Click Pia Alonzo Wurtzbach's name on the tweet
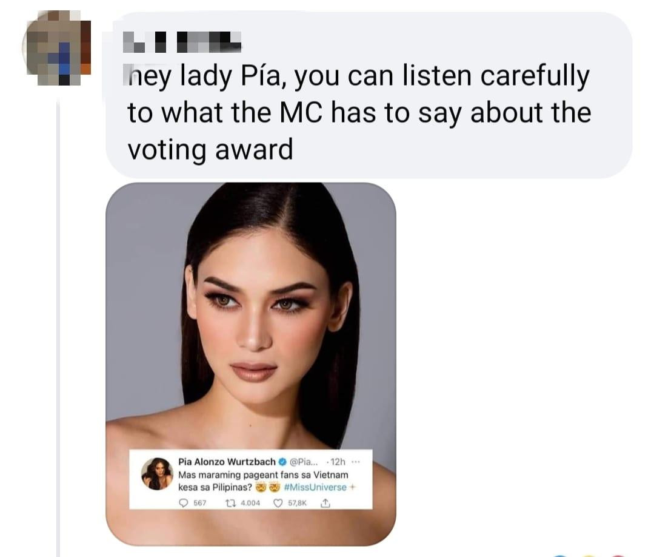 point(225,461)
